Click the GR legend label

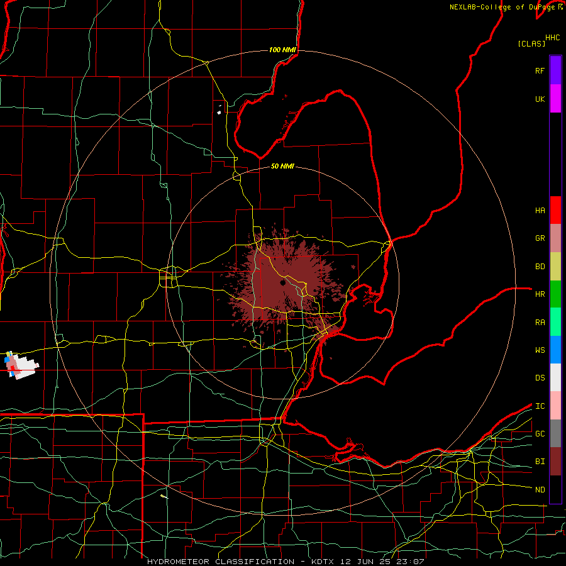[x=540, y=238]
